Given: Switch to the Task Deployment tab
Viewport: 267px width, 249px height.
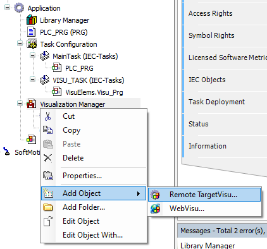Looking at the screenshot, I should click(x=216, y=102).
